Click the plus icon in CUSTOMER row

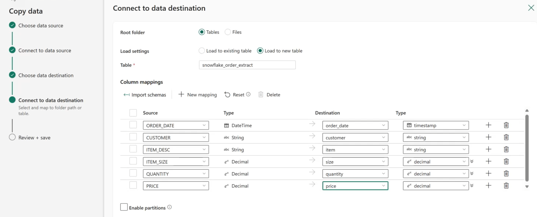pyautogui.click(x=488, y=137)
